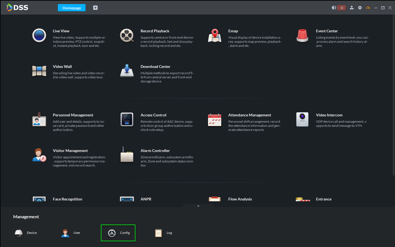This screenshot has height=247, width=395.
Task: Click the Record Playback title
Action: tap(155, 31)
